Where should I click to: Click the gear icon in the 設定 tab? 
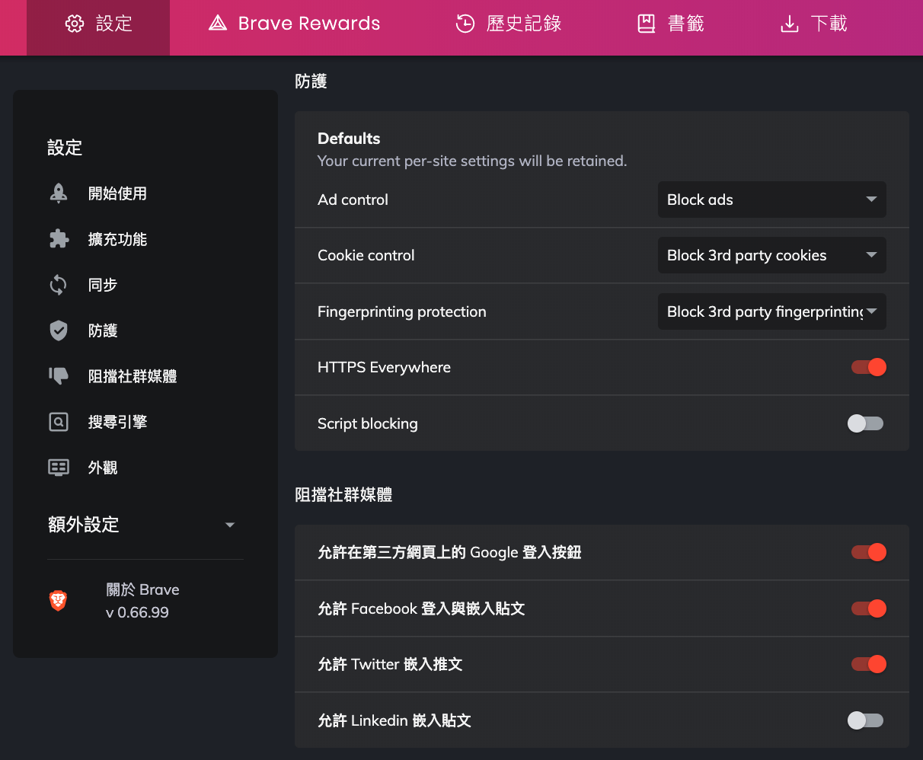click(x=75, y=24)
